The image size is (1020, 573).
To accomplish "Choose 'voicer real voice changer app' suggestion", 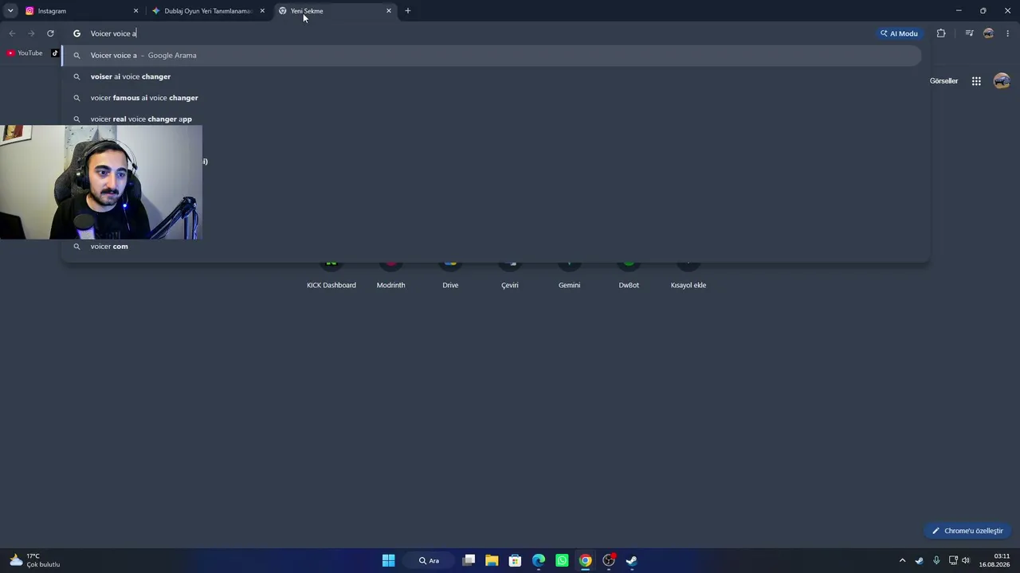I will tap(492, 119).
